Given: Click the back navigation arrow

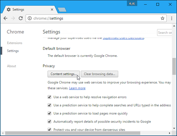Looking at the screenshot, I should point(5,18).
